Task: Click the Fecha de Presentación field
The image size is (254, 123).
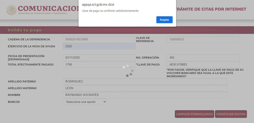Action: [99, 58]
